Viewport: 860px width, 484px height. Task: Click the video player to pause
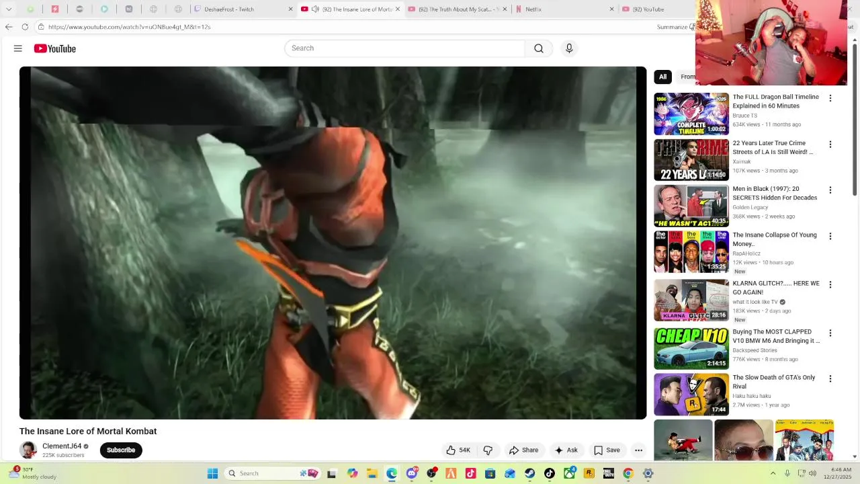333,243
